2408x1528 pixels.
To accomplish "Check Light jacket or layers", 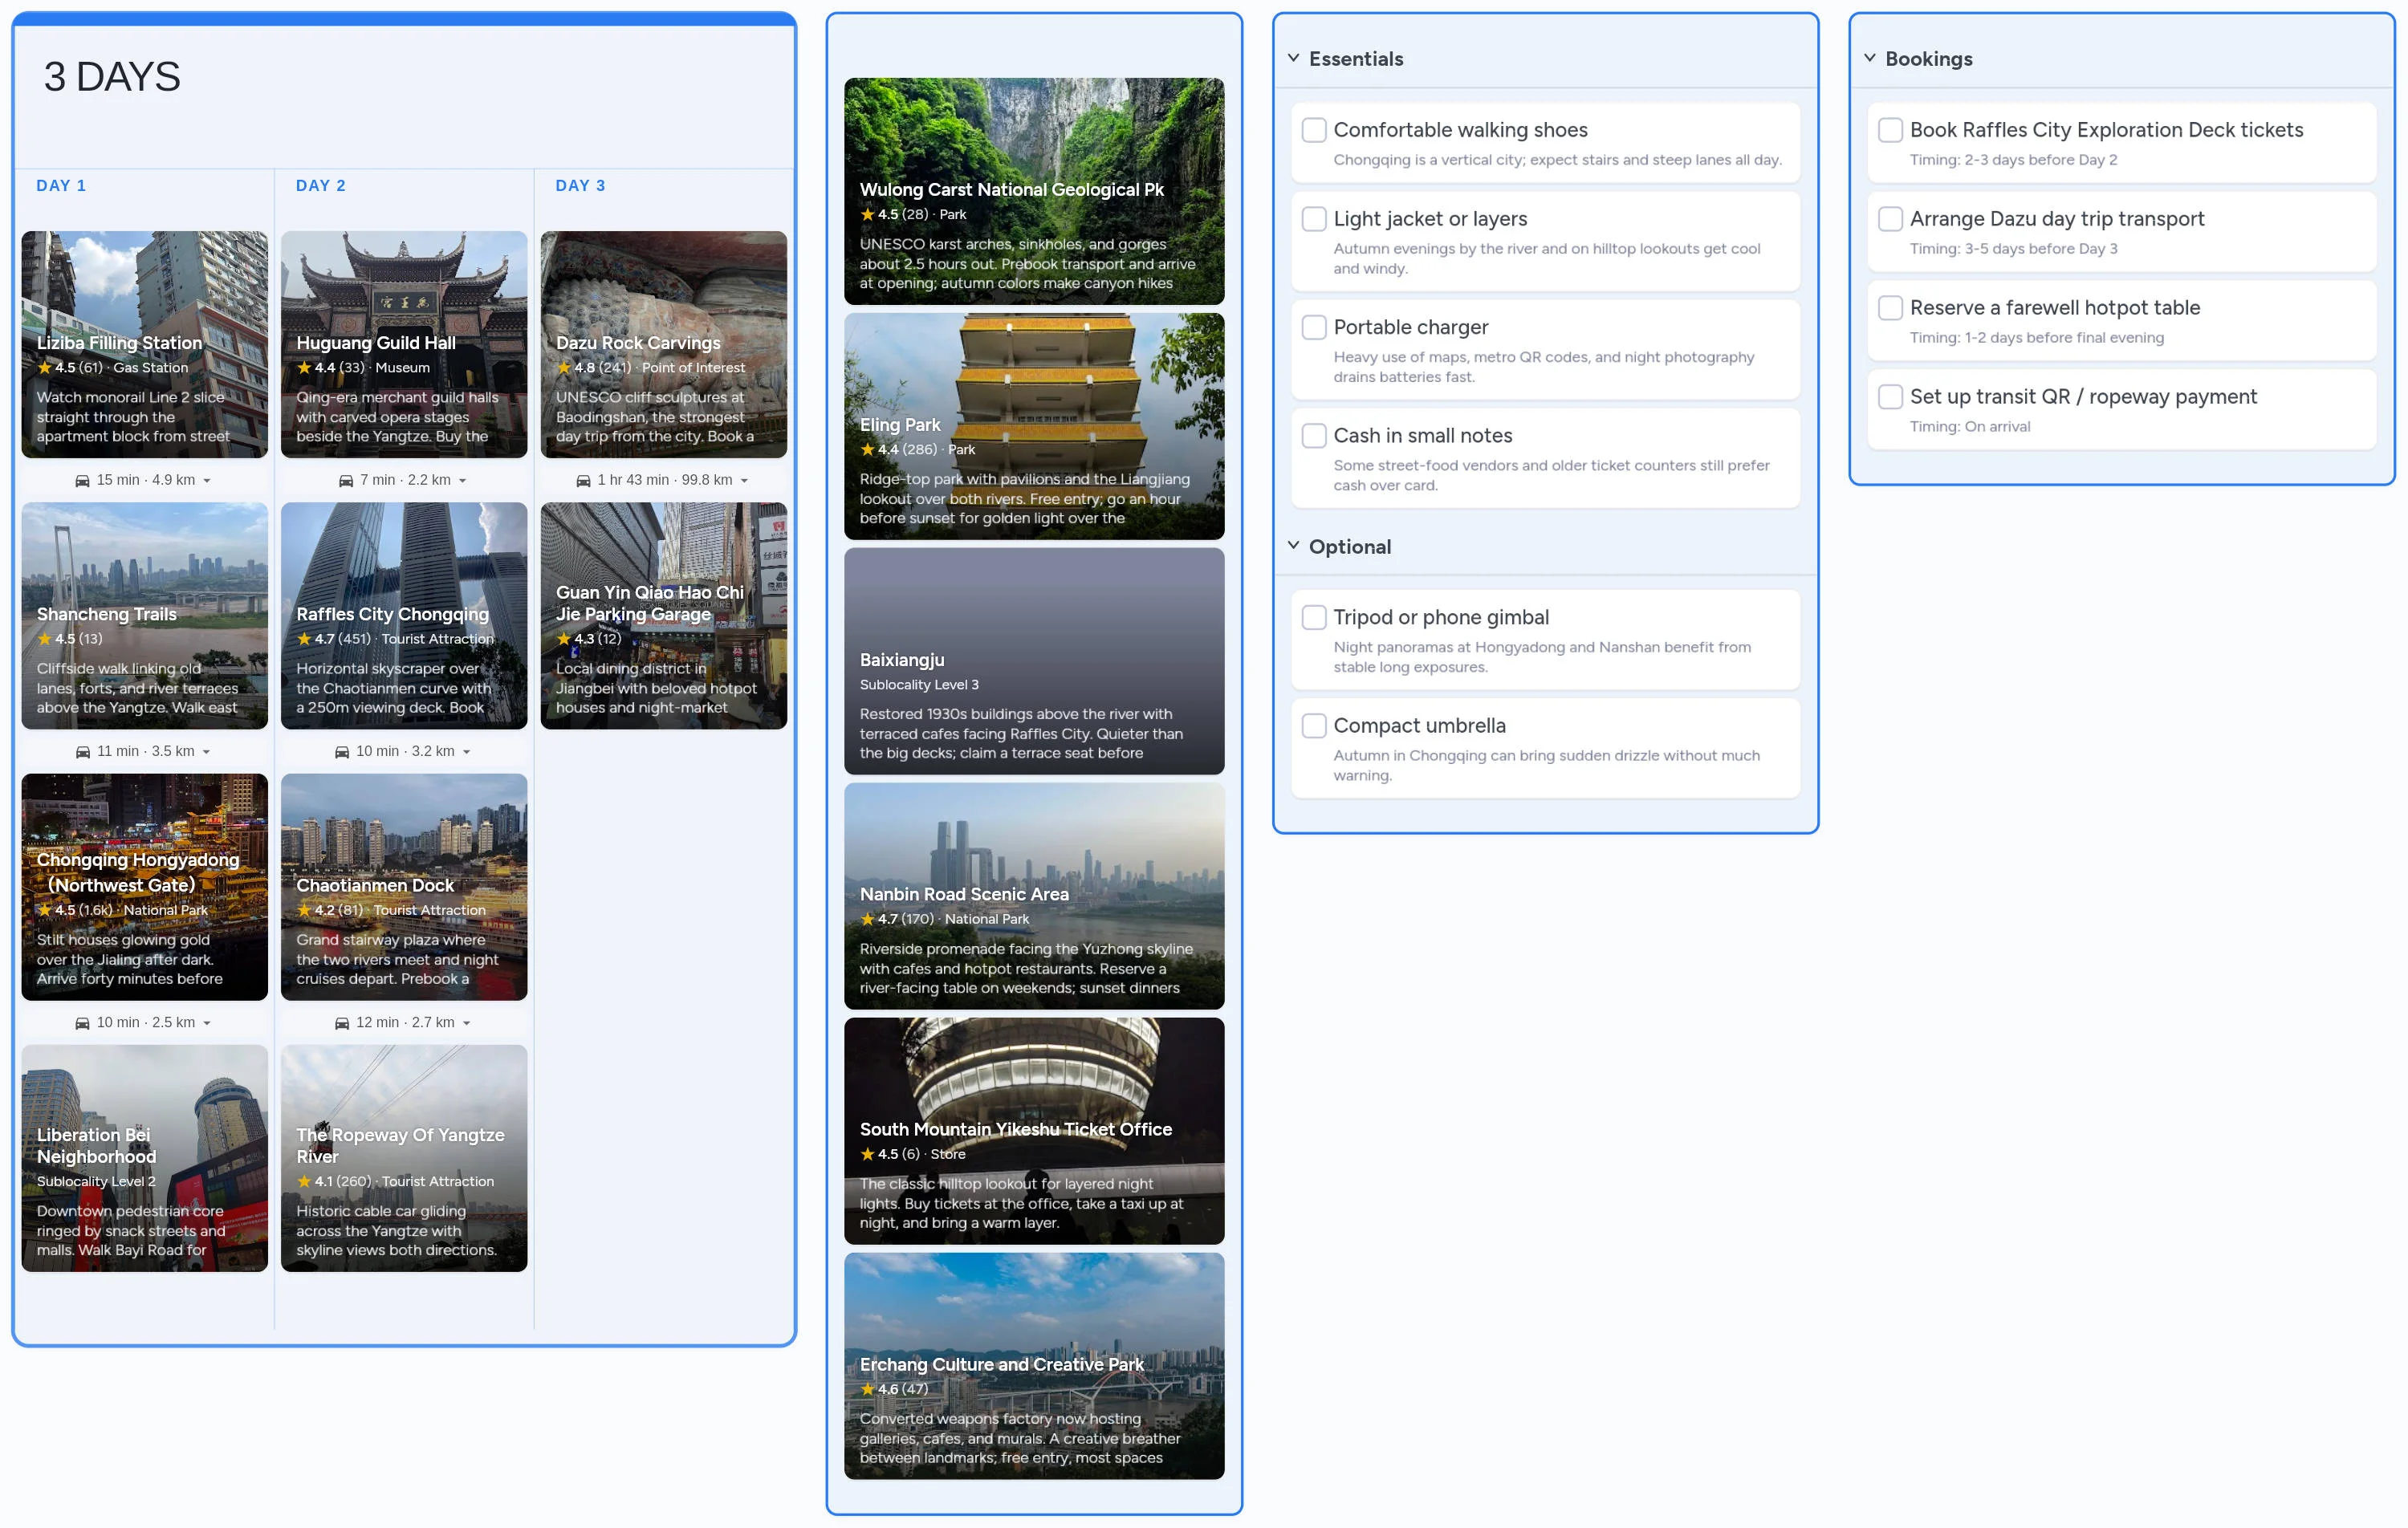I will (x=1314, y=219).
